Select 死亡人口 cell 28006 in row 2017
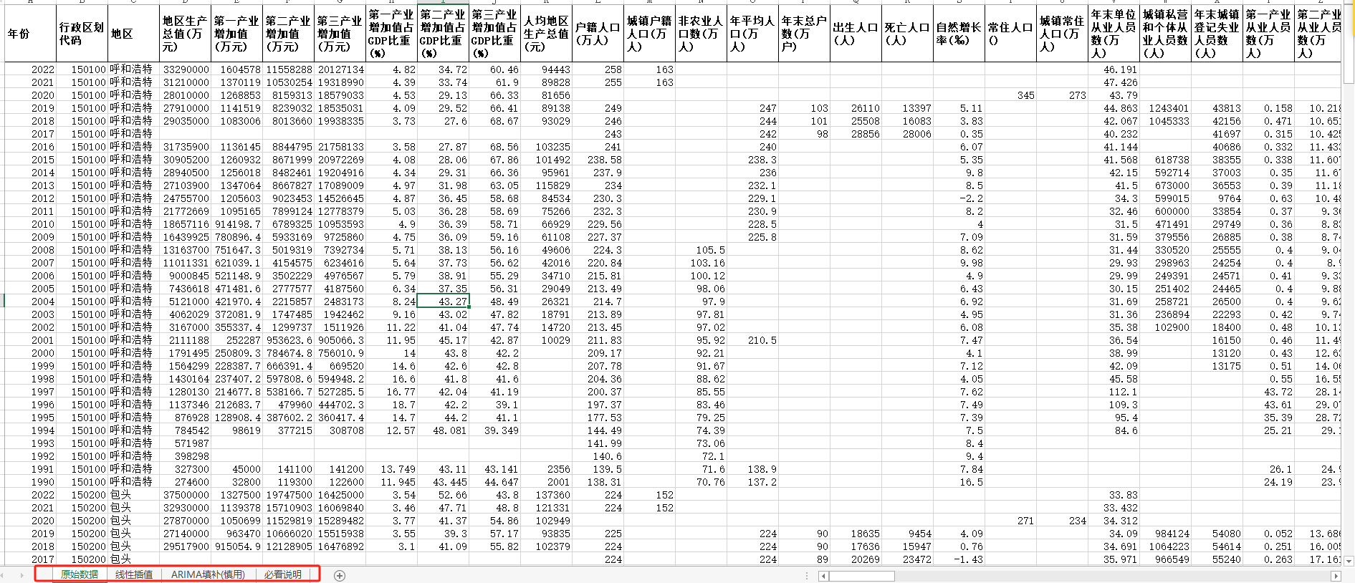 907,134
